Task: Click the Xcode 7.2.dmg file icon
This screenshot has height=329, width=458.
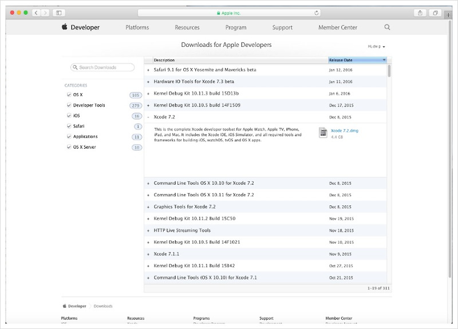Action: click(323, 133)
